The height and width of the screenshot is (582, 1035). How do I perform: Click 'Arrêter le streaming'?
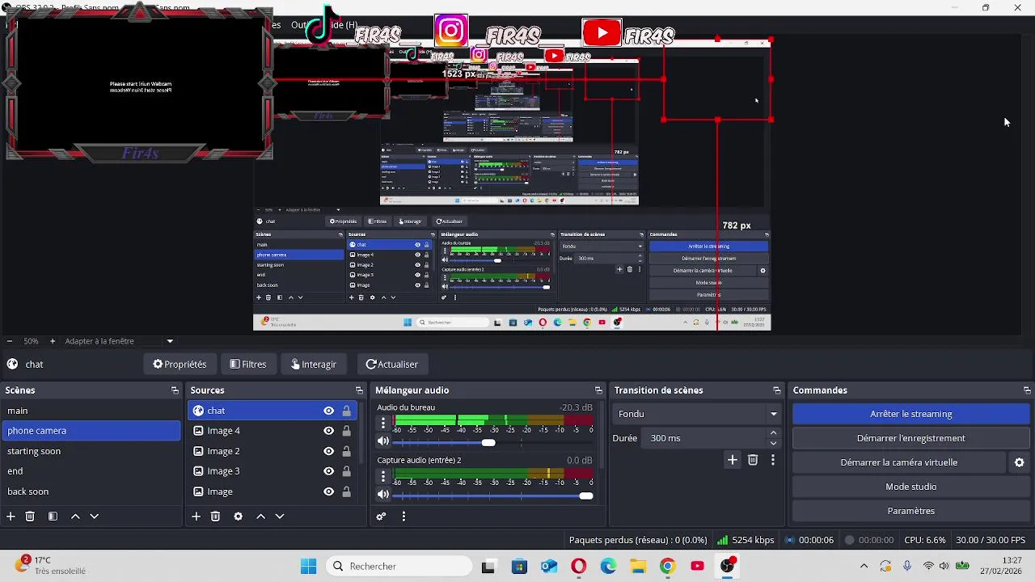911,414
